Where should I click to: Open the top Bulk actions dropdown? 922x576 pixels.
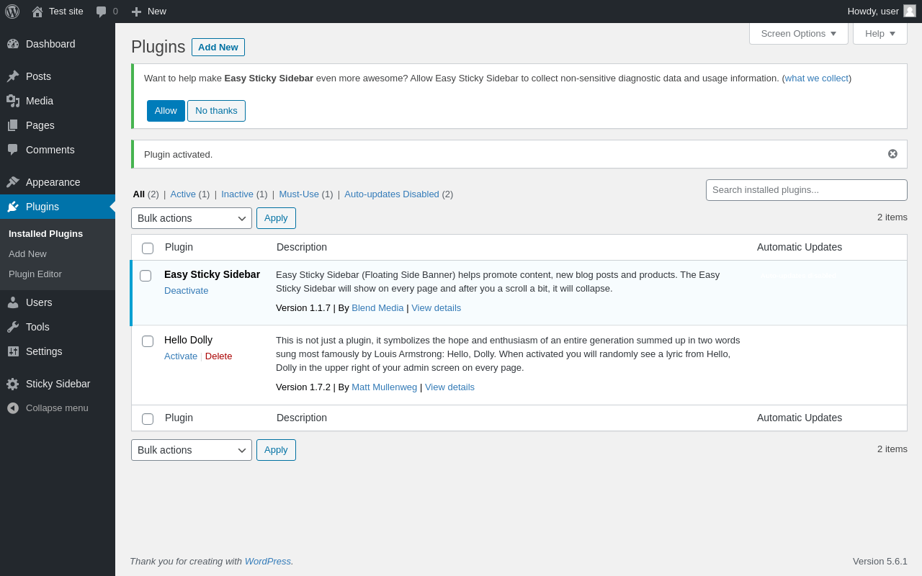(x=192, y=218)
